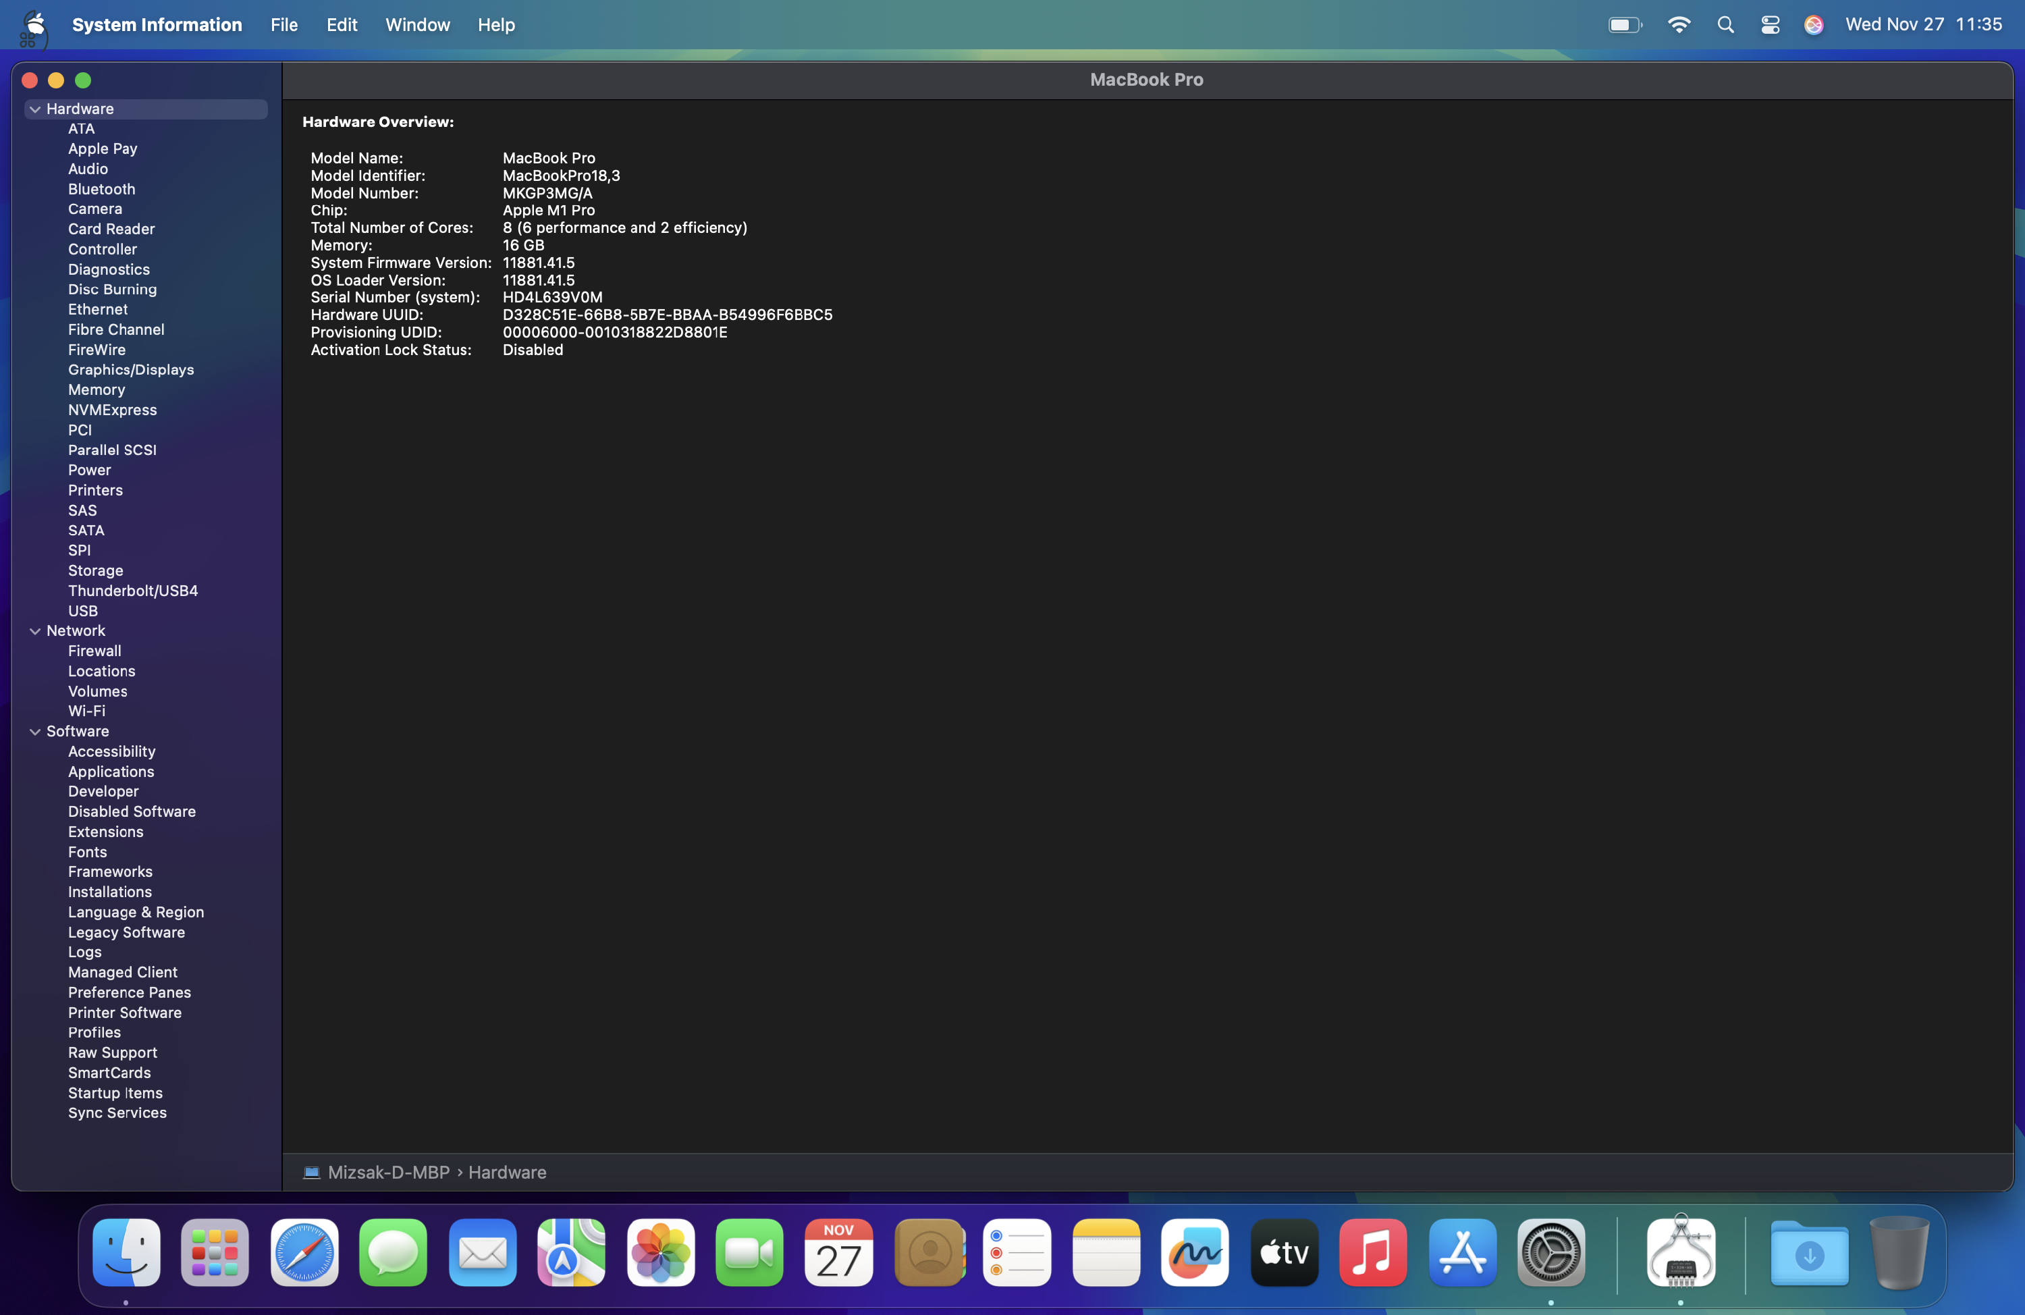Screen dimensions: 2025x1315
Task: Select Installations in the sidebar
Action: tap(110, 892)
